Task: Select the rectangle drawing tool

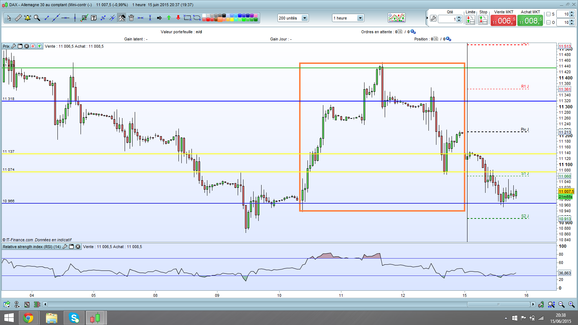Action: pyautogui.click(x=187, y=18)
